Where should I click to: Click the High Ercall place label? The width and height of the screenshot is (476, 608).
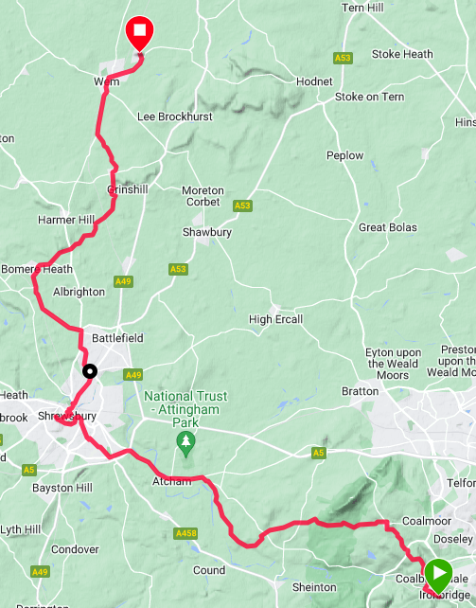tap(275, 319)
